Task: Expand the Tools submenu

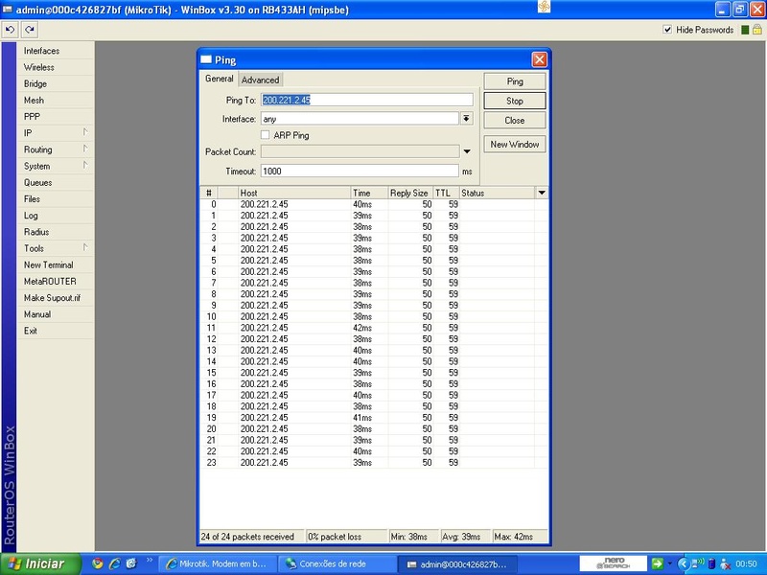Action: coord(85,247)
